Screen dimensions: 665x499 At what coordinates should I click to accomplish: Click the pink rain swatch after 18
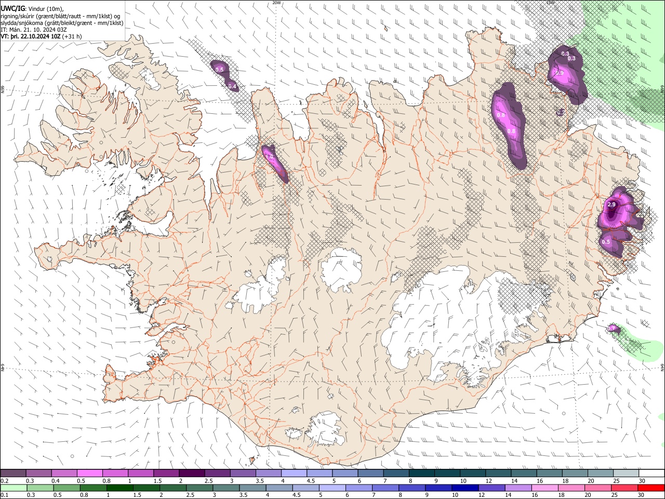pyautogui.click(x=571, y=488)
